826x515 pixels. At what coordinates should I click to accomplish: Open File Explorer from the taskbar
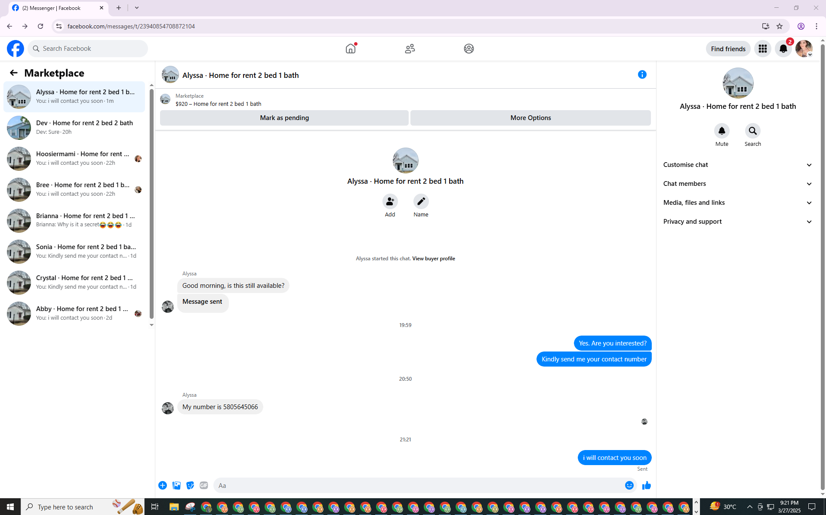coord(174,507)
